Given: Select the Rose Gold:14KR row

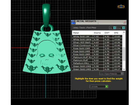Looking at the screenshot, I should click(97, 51).
